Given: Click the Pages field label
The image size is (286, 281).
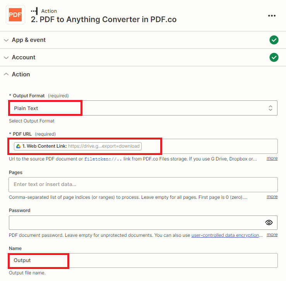Looking at the screenshot, I should (x=15, y=172).
